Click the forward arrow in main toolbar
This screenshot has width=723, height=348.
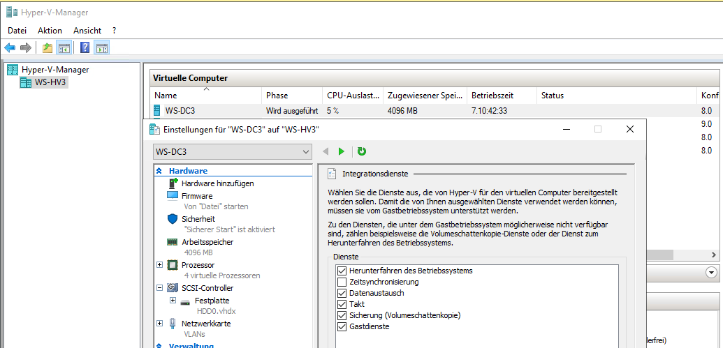pyautogui.click(x=26, y=47)
